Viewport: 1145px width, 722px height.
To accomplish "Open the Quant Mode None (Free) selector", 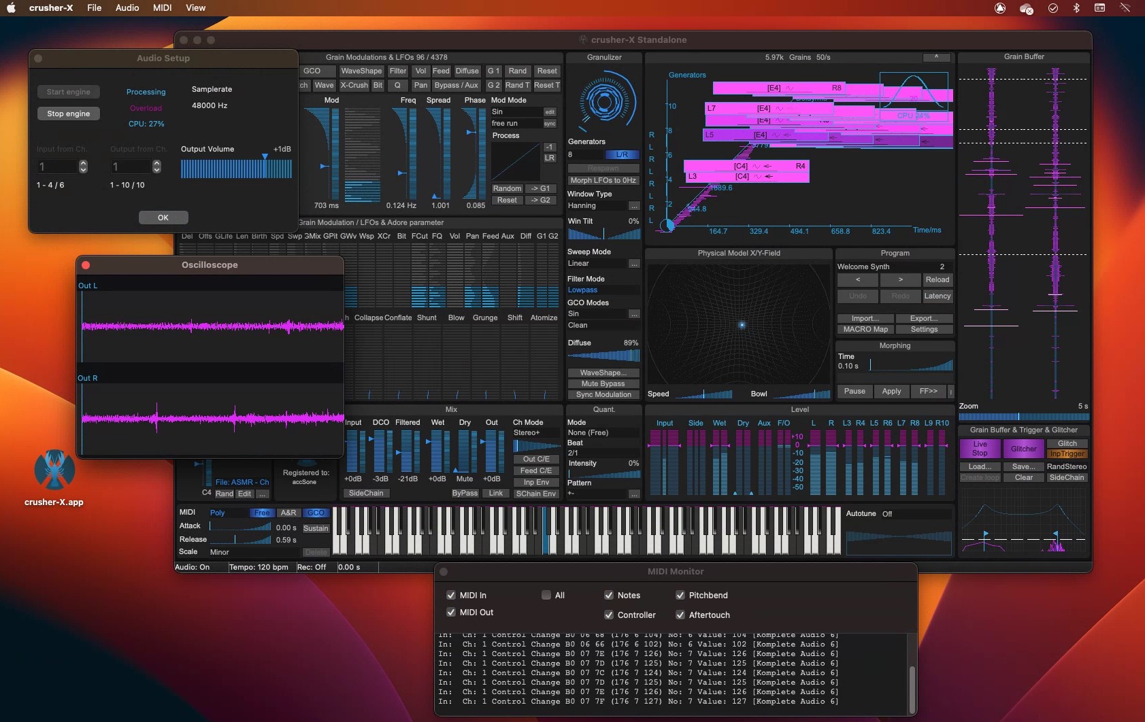I will pyautogui.click(x=603, y=433).
